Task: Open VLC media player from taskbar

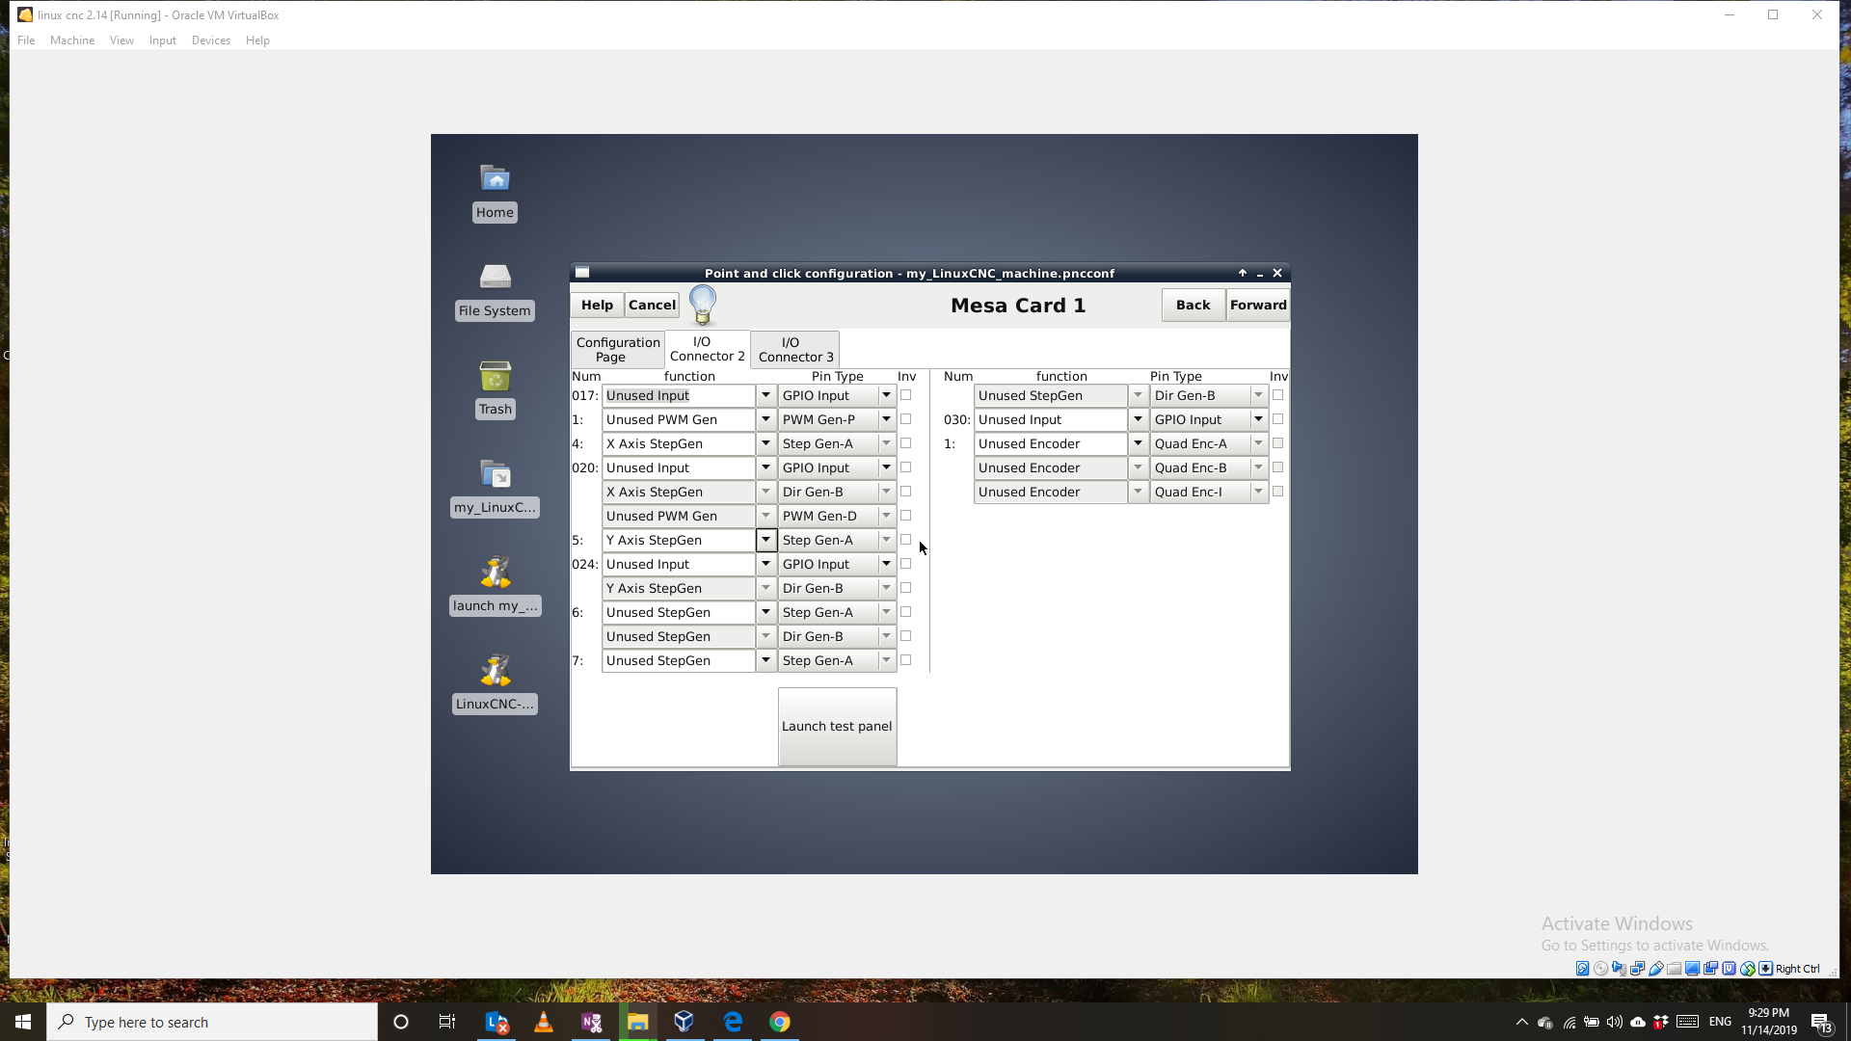Action: click(544, 1022)
